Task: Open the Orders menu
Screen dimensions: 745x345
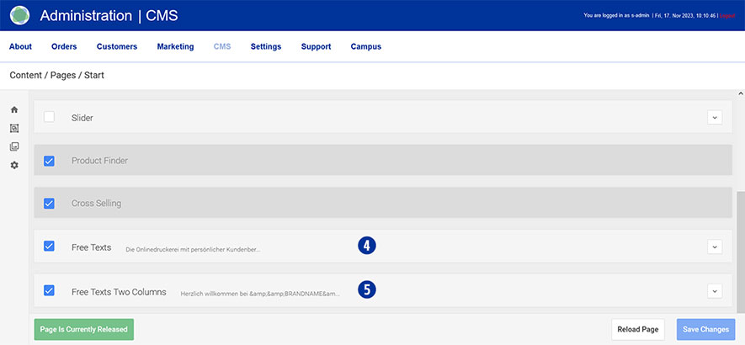Action: pos(64,46)
